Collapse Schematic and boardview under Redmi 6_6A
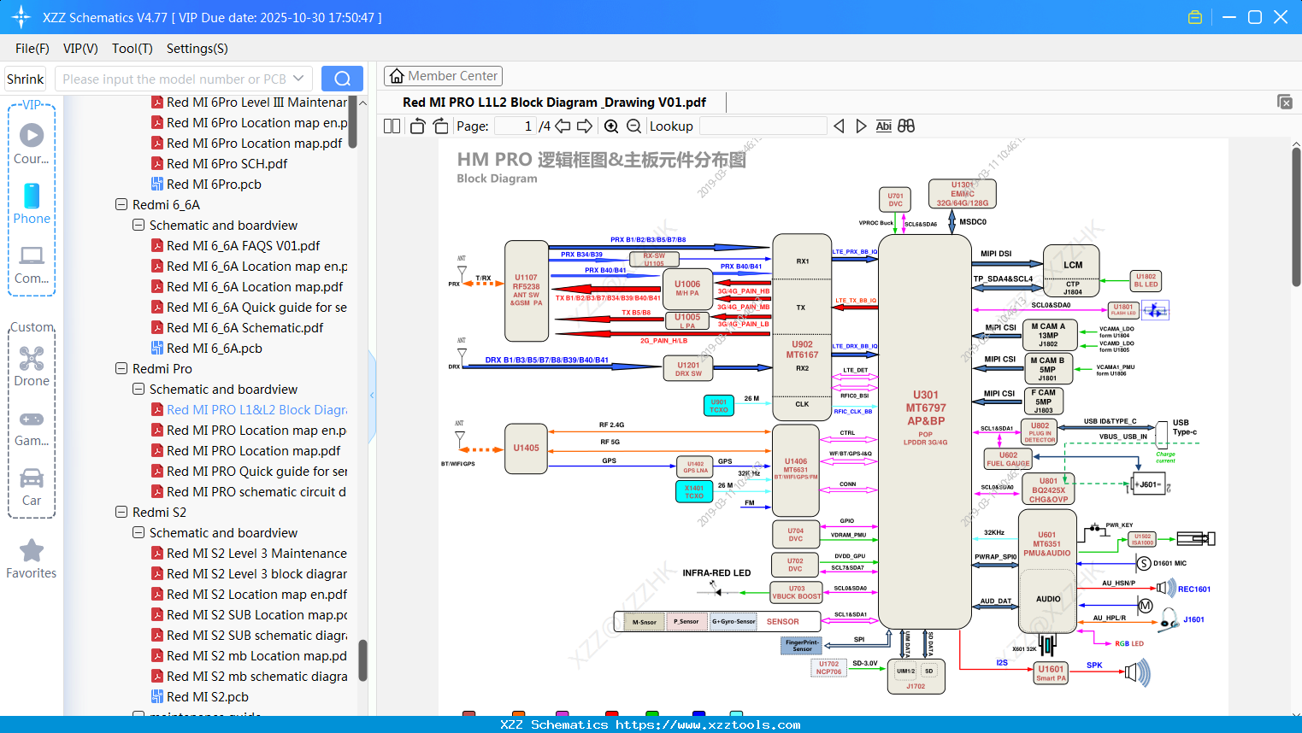Screen dimensions: 1302x733 (x=138, y=226)
